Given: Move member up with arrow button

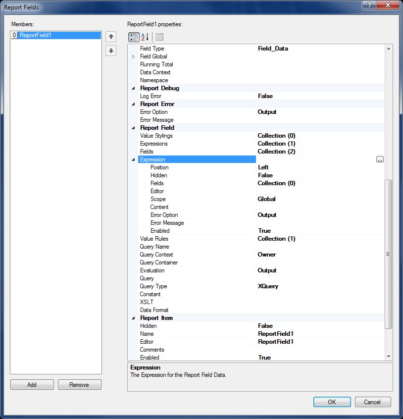Looking at the screenshot, I should coord(111,36).
